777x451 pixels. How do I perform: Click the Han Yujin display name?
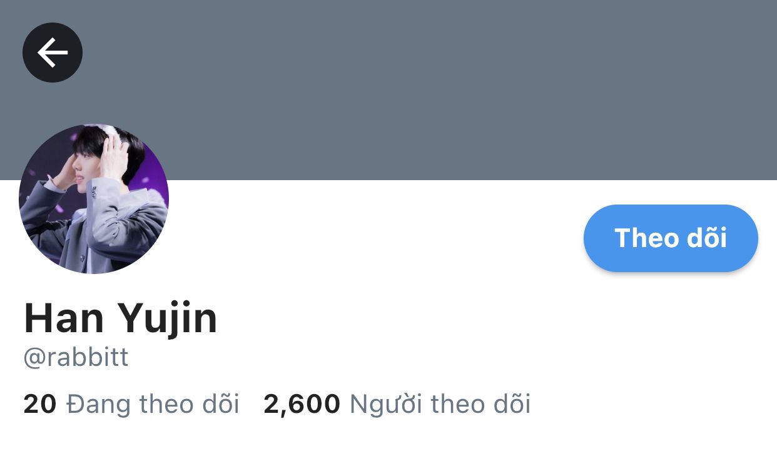[x=120, y=318]
